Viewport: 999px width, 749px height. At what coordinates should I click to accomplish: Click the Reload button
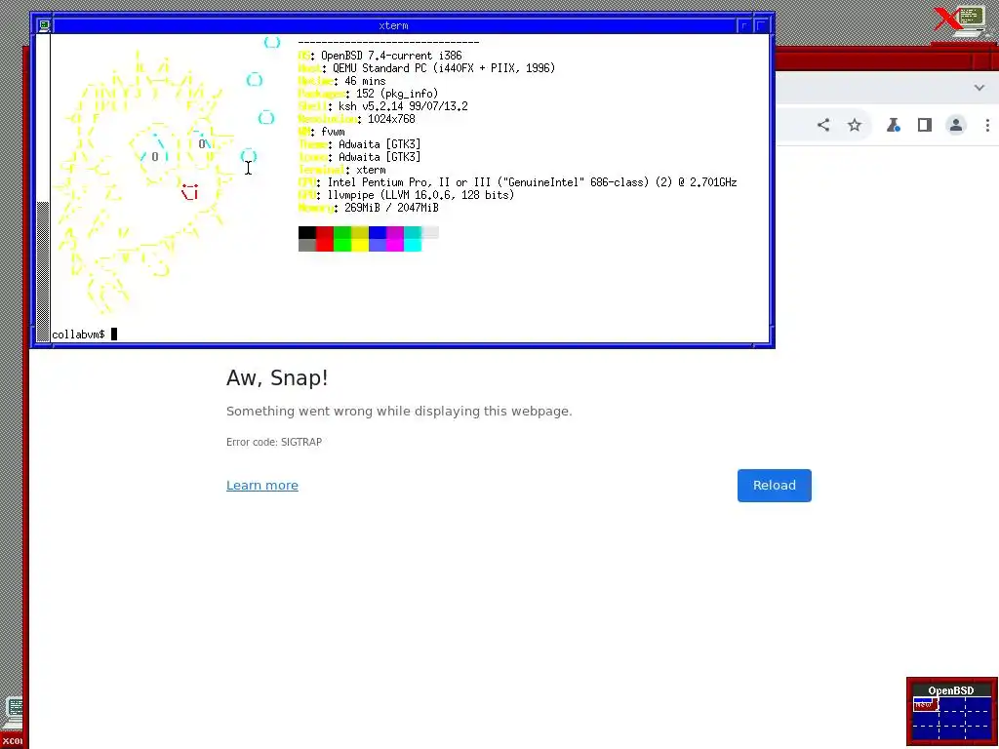[774, 486]
